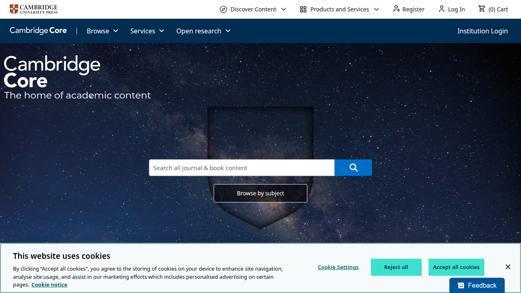The width and height of the screenshot is (521, 293).
Task: Click the Cambridge University Press logo
Action: tap(34, 9)
